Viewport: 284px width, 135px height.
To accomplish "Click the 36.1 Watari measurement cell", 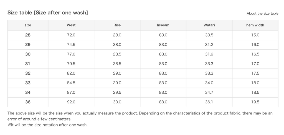I will (x=209, y=102).
